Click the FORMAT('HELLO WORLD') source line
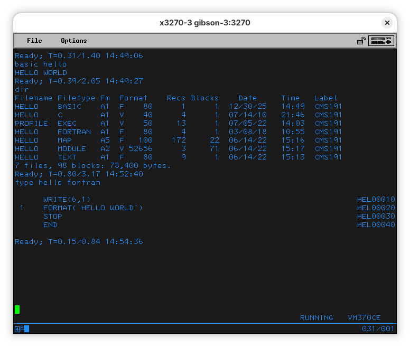410x347 pixels. tap(93, 208)
